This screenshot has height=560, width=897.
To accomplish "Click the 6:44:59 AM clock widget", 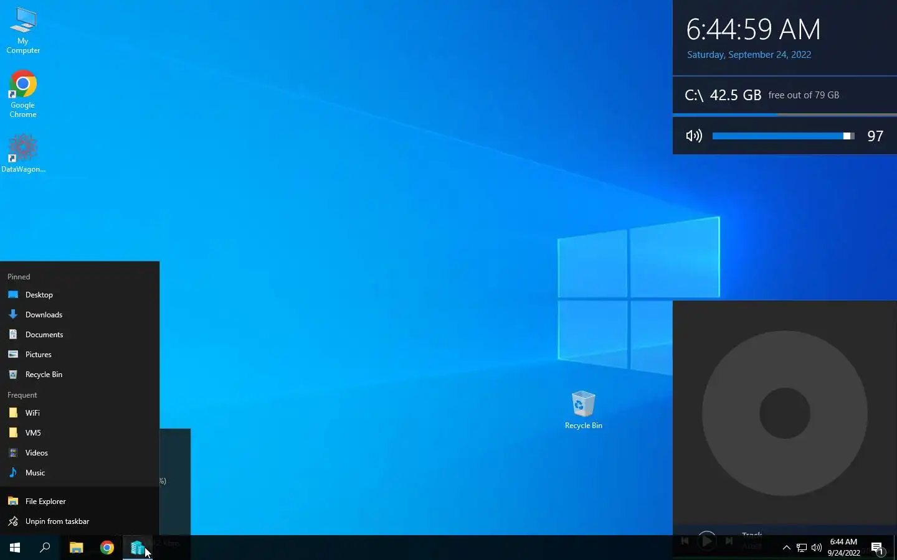I will click(753, 29).
